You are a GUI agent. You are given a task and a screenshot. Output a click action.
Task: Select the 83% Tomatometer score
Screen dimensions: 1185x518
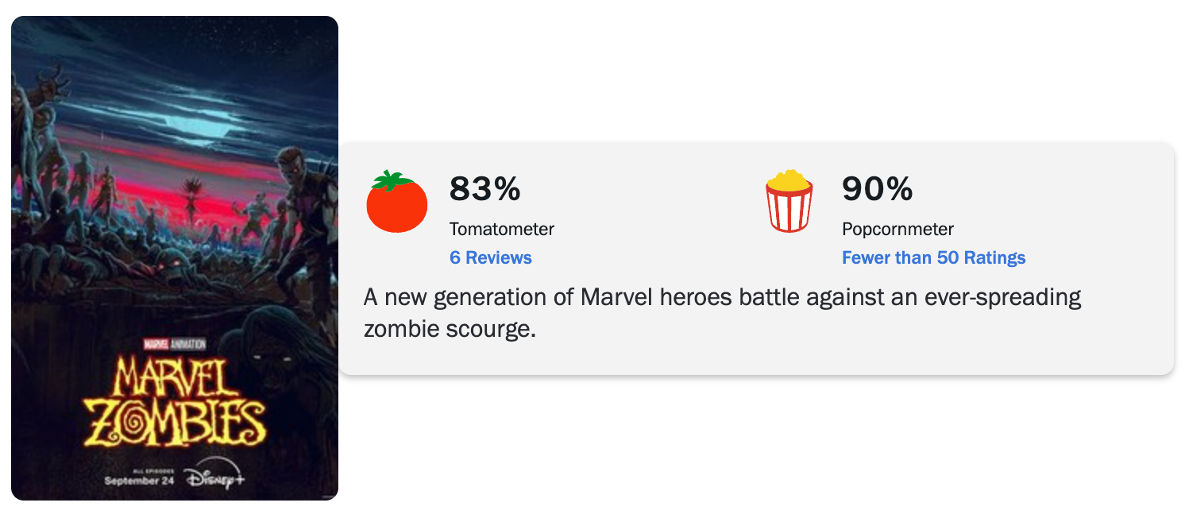tap(484, 189)
